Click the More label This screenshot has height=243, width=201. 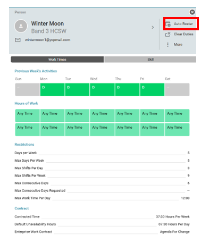[178, 45]
